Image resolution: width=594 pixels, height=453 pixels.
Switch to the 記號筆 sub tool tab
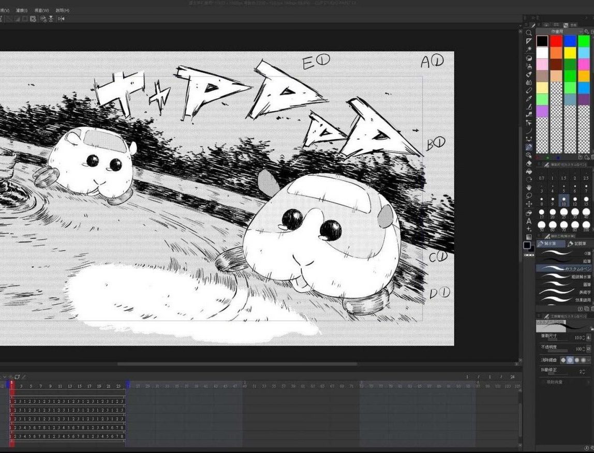577,244
